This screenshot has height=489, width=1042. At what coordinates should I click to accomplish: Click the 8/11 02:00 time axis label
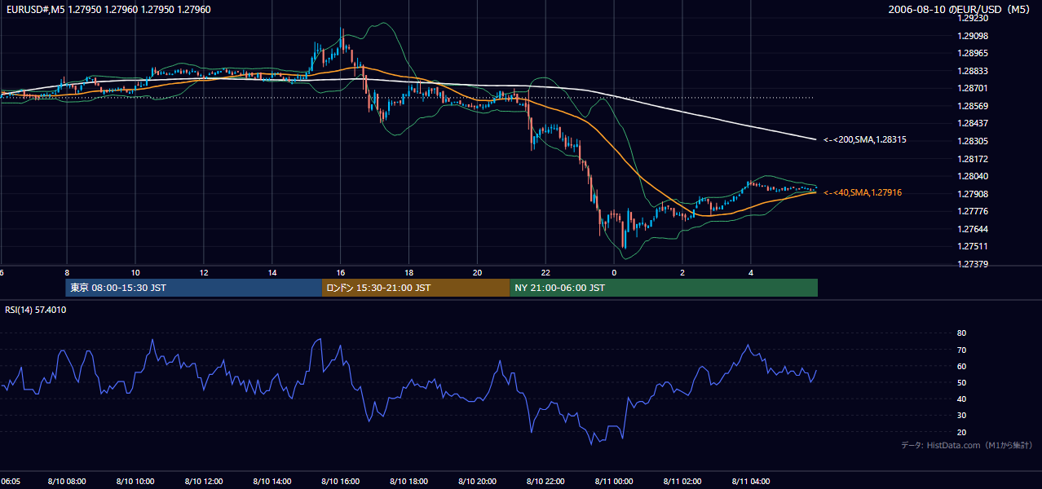pos(683,481)
